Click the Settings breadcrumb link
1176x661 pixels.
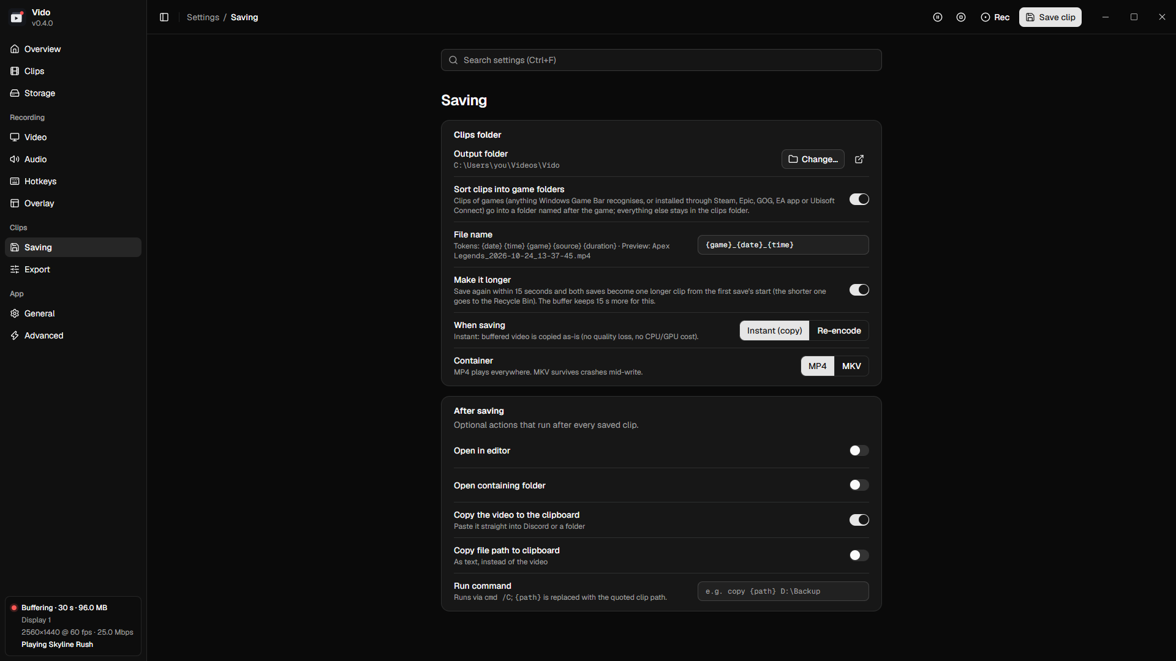pos(203,17)
